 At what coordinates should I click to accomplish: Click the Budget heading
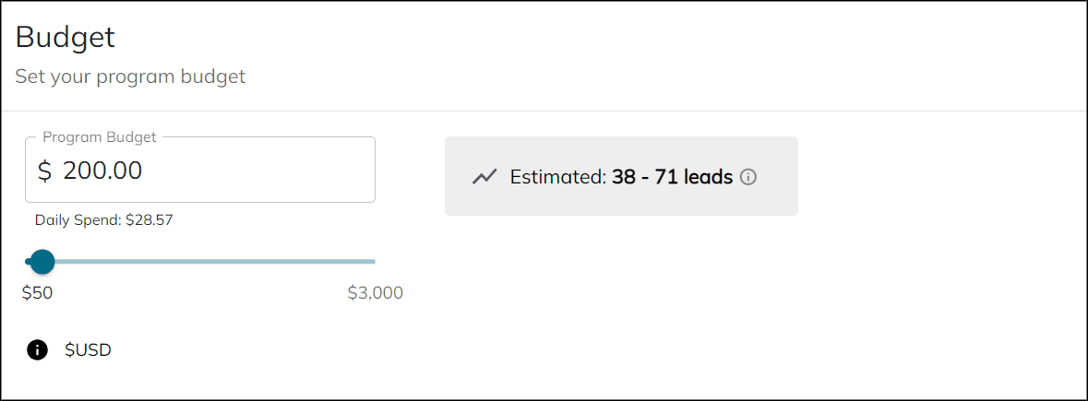tap(66, 38)
